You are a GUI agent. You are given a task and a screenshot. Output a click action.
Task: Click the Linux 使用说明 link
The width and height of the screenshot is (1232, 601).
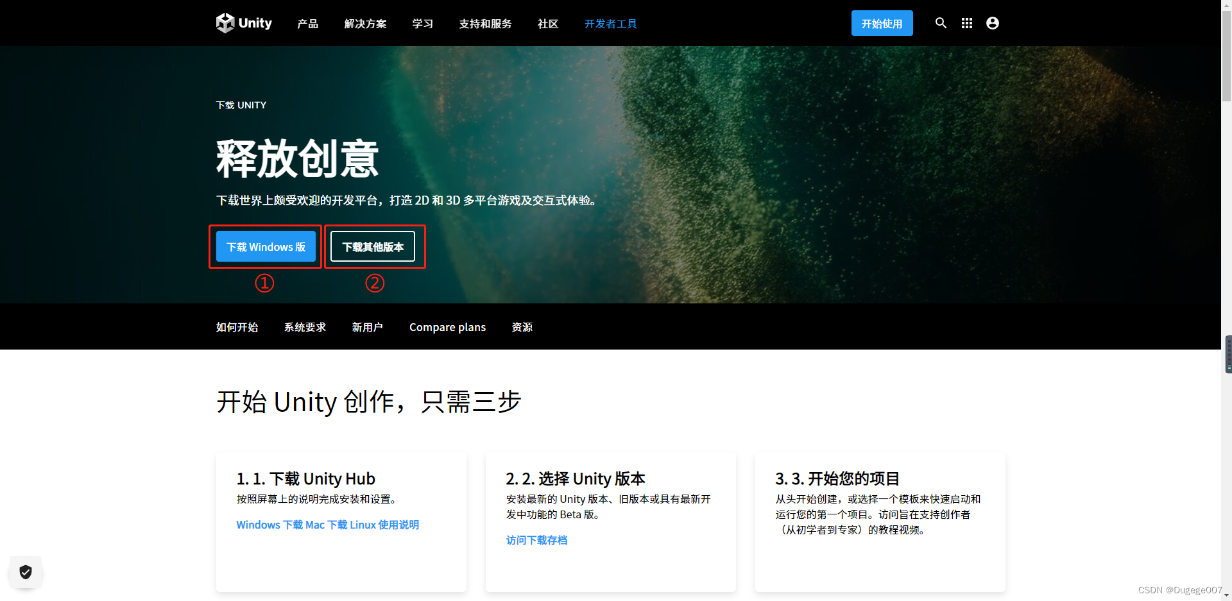coord(384,525)
